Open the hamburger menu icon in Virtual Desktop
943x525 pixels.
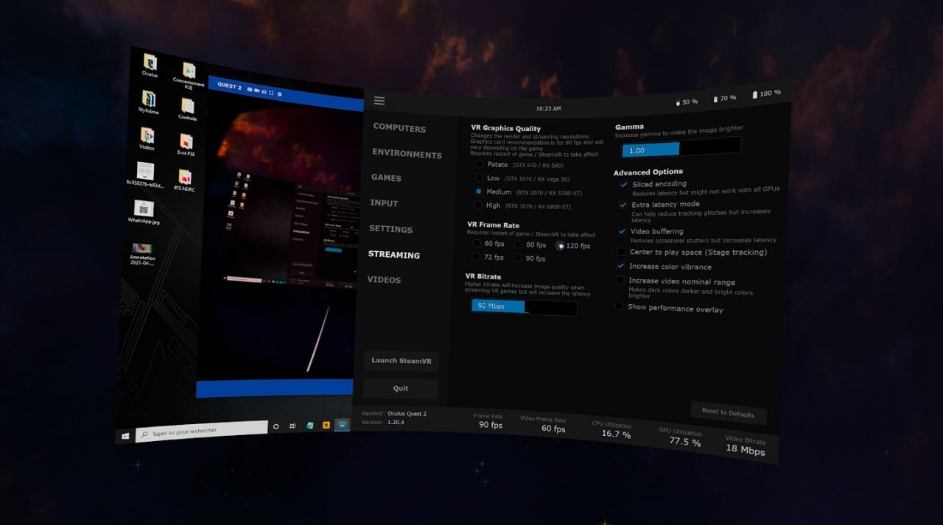379,101
